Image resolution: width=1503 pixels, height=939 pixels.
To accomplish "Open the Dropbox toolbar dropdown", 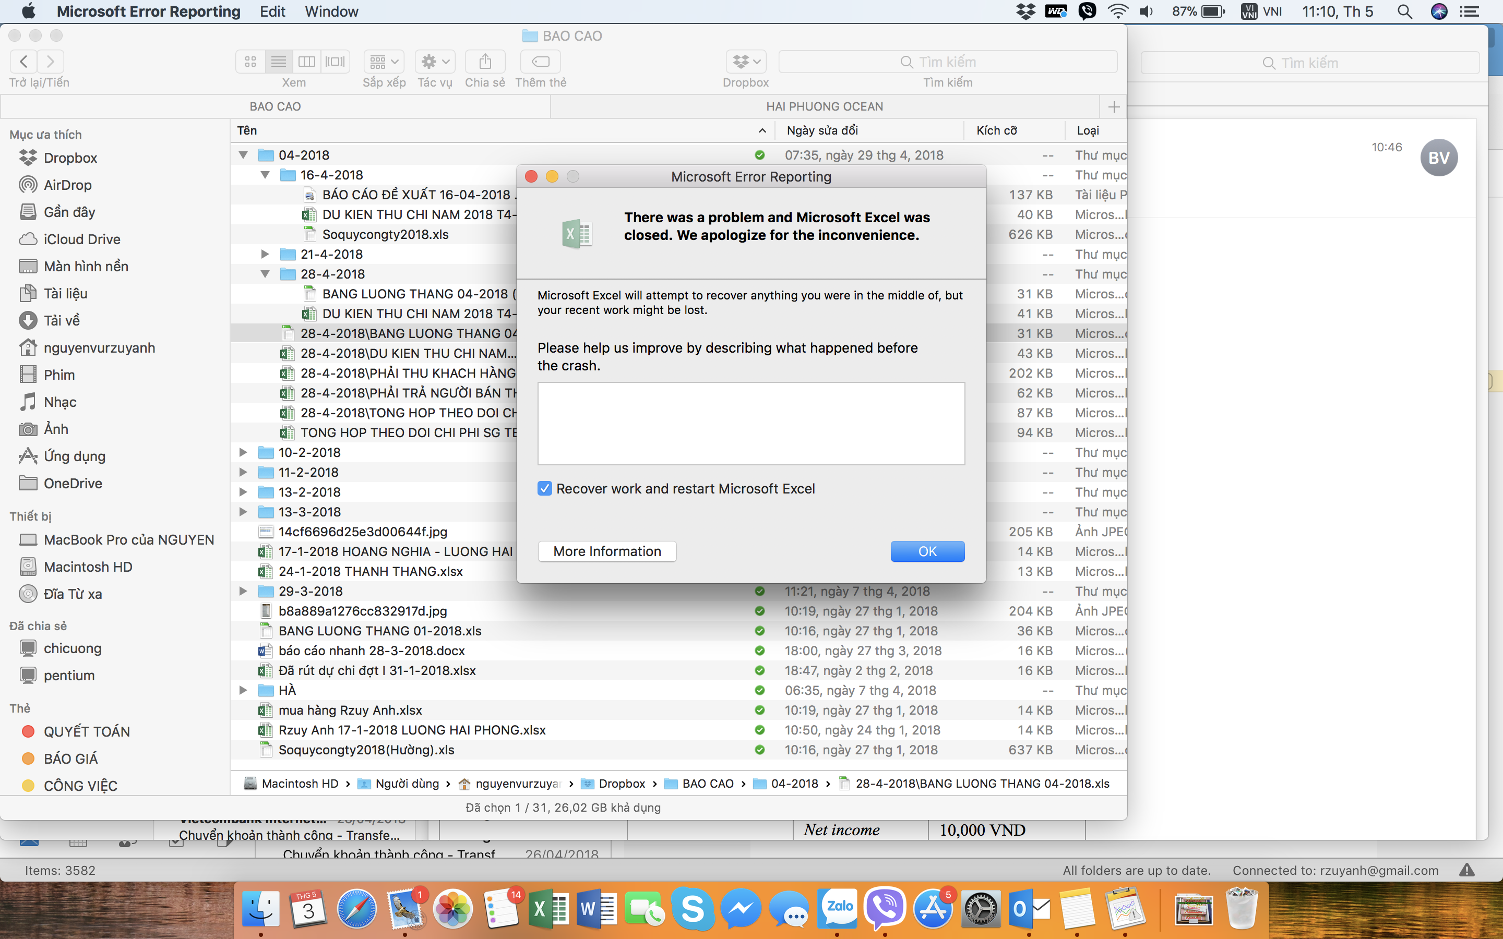I will pyautogui.click(x=746, y=62).
